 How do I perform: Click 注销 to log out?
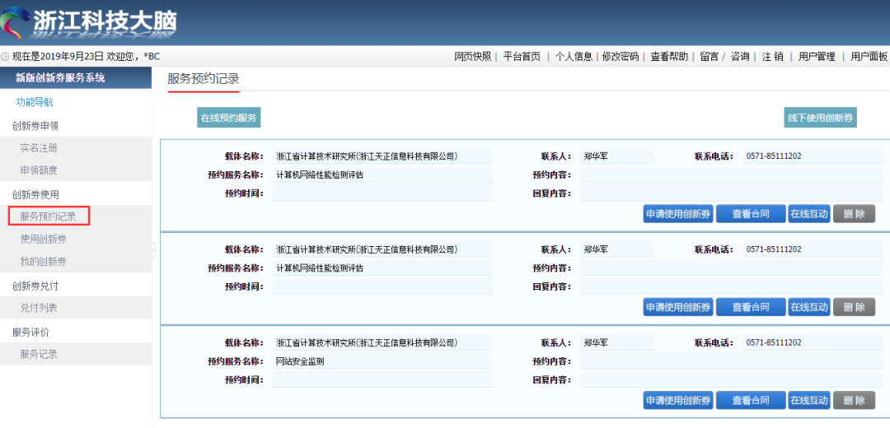[772, 57]
